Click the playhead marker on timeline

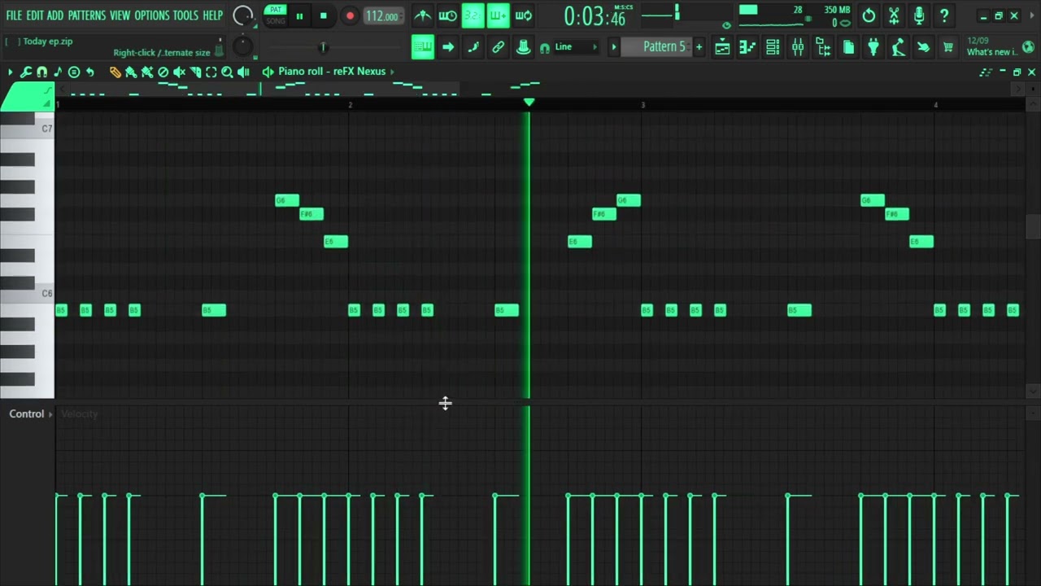[x=529, y=103]
